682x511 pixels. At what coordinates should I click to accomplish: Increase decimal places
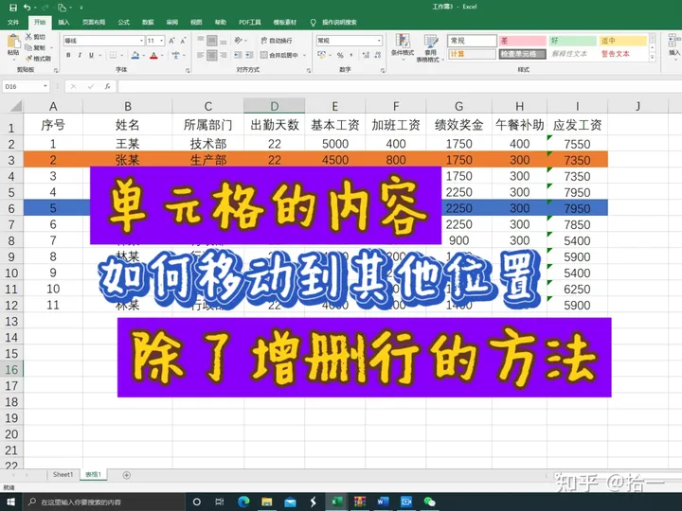[x=366, y=55]
